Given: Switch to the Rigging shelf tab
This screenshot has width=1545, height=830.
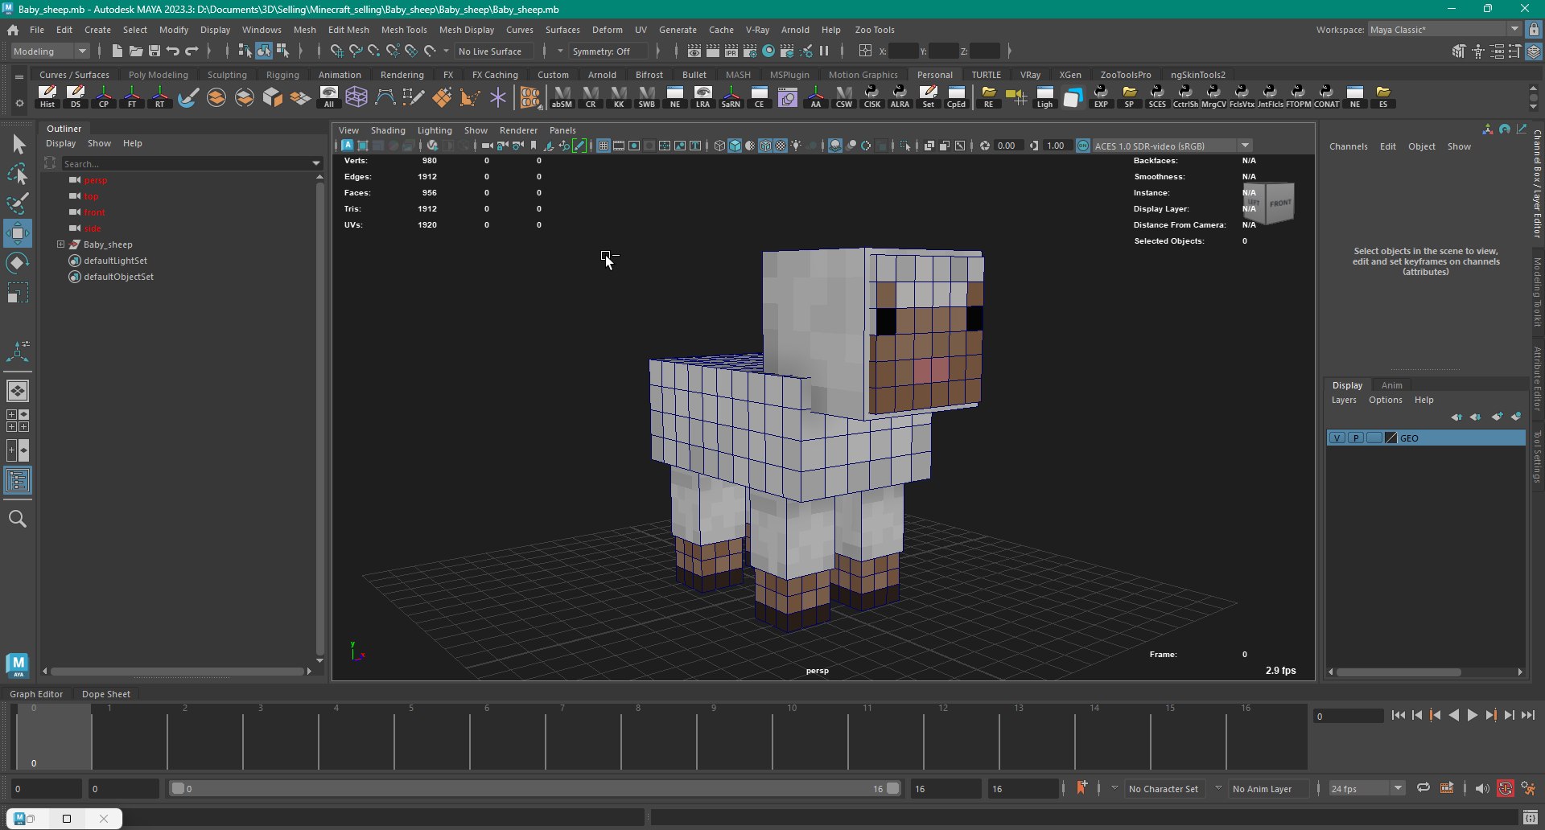Looking at the screenshot, I should click(x=282, y=75).
